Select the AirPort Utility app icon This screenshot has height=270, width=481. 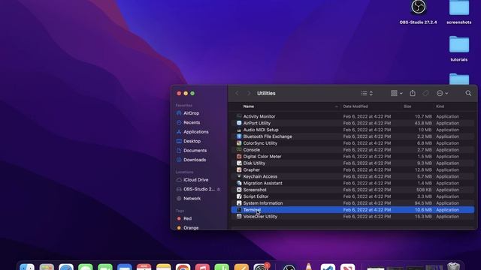pos(239,123)
